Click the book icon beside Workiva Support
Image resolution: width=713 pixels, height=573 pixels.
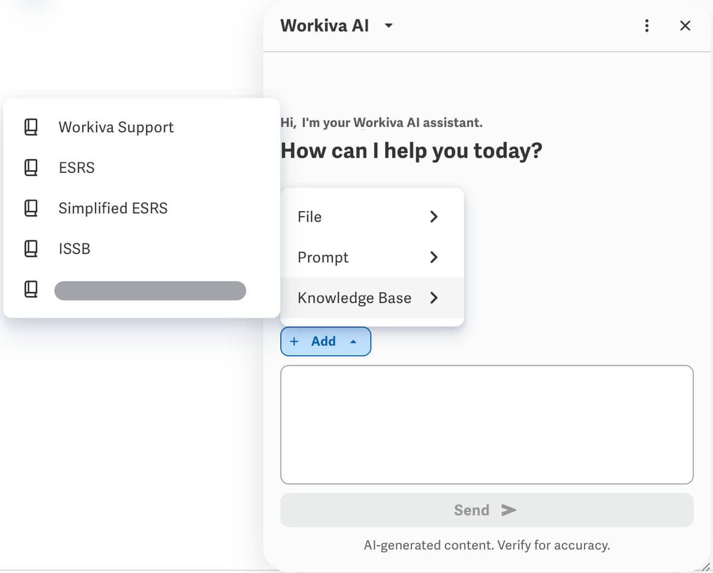(x=31, y=127)
